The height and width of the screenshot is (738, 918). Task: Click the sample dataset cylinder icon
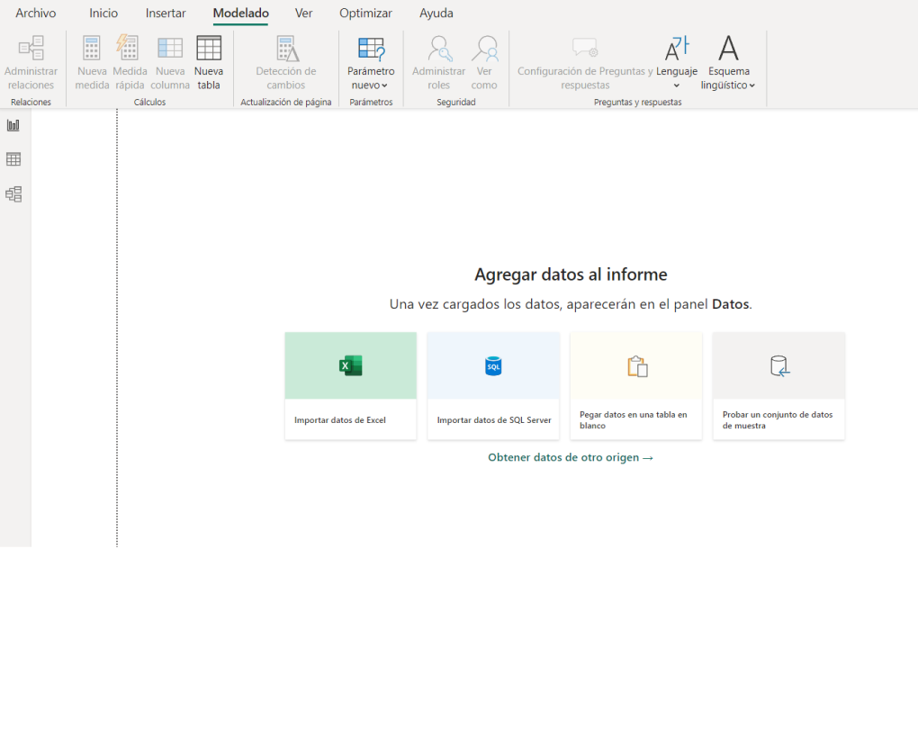[x=779, y=366]
